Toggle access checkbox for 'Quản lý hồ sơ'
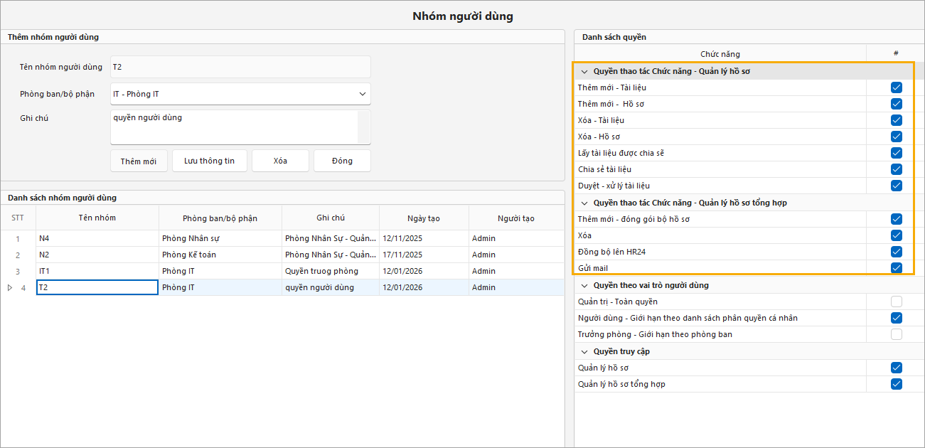The height and width of the screenshot is (448, 925). tap(896, 368)
